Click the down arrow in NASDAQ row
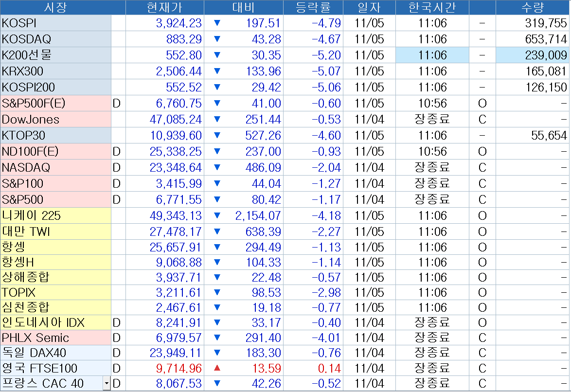 217,168
